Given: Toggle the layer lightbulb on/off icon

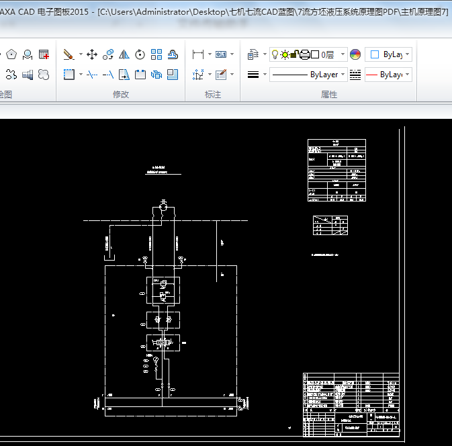Looking at the screenshot, I should [275, 54].
